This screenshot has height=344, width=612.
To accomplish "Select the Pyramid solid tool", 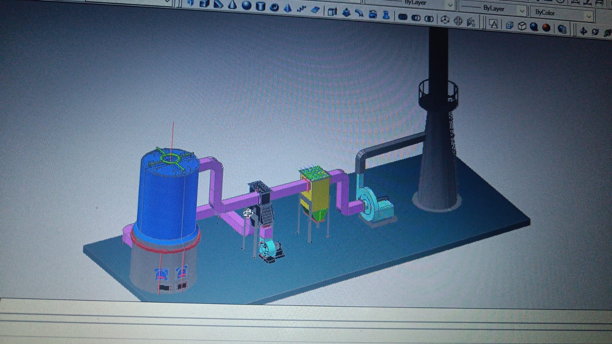I will [x=288, y=8].
